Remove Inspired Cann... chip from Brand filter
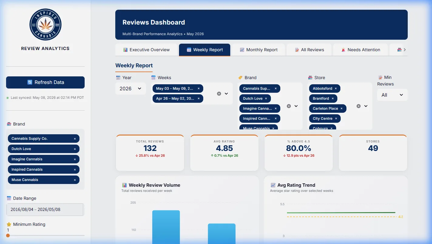The width and height of the screenshot is (432, 244). pos(276,119)
